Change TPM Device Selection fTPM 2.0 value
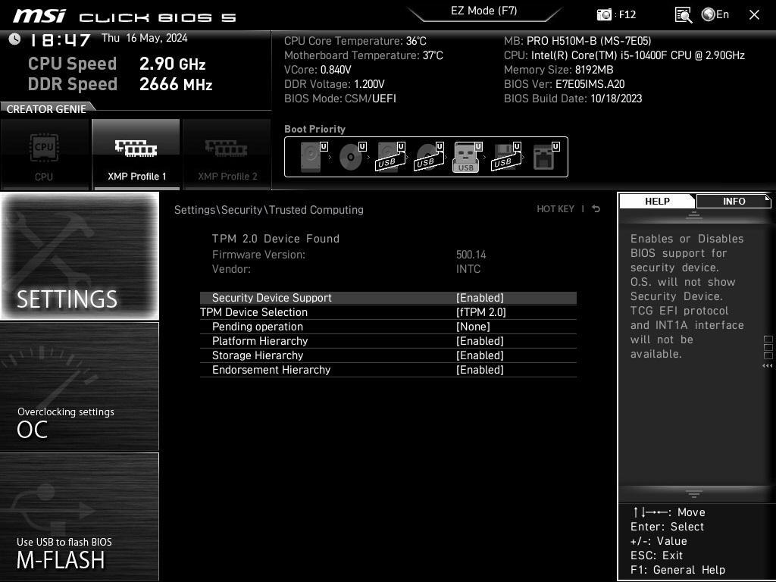776x582 pixels. pos(481,312)
